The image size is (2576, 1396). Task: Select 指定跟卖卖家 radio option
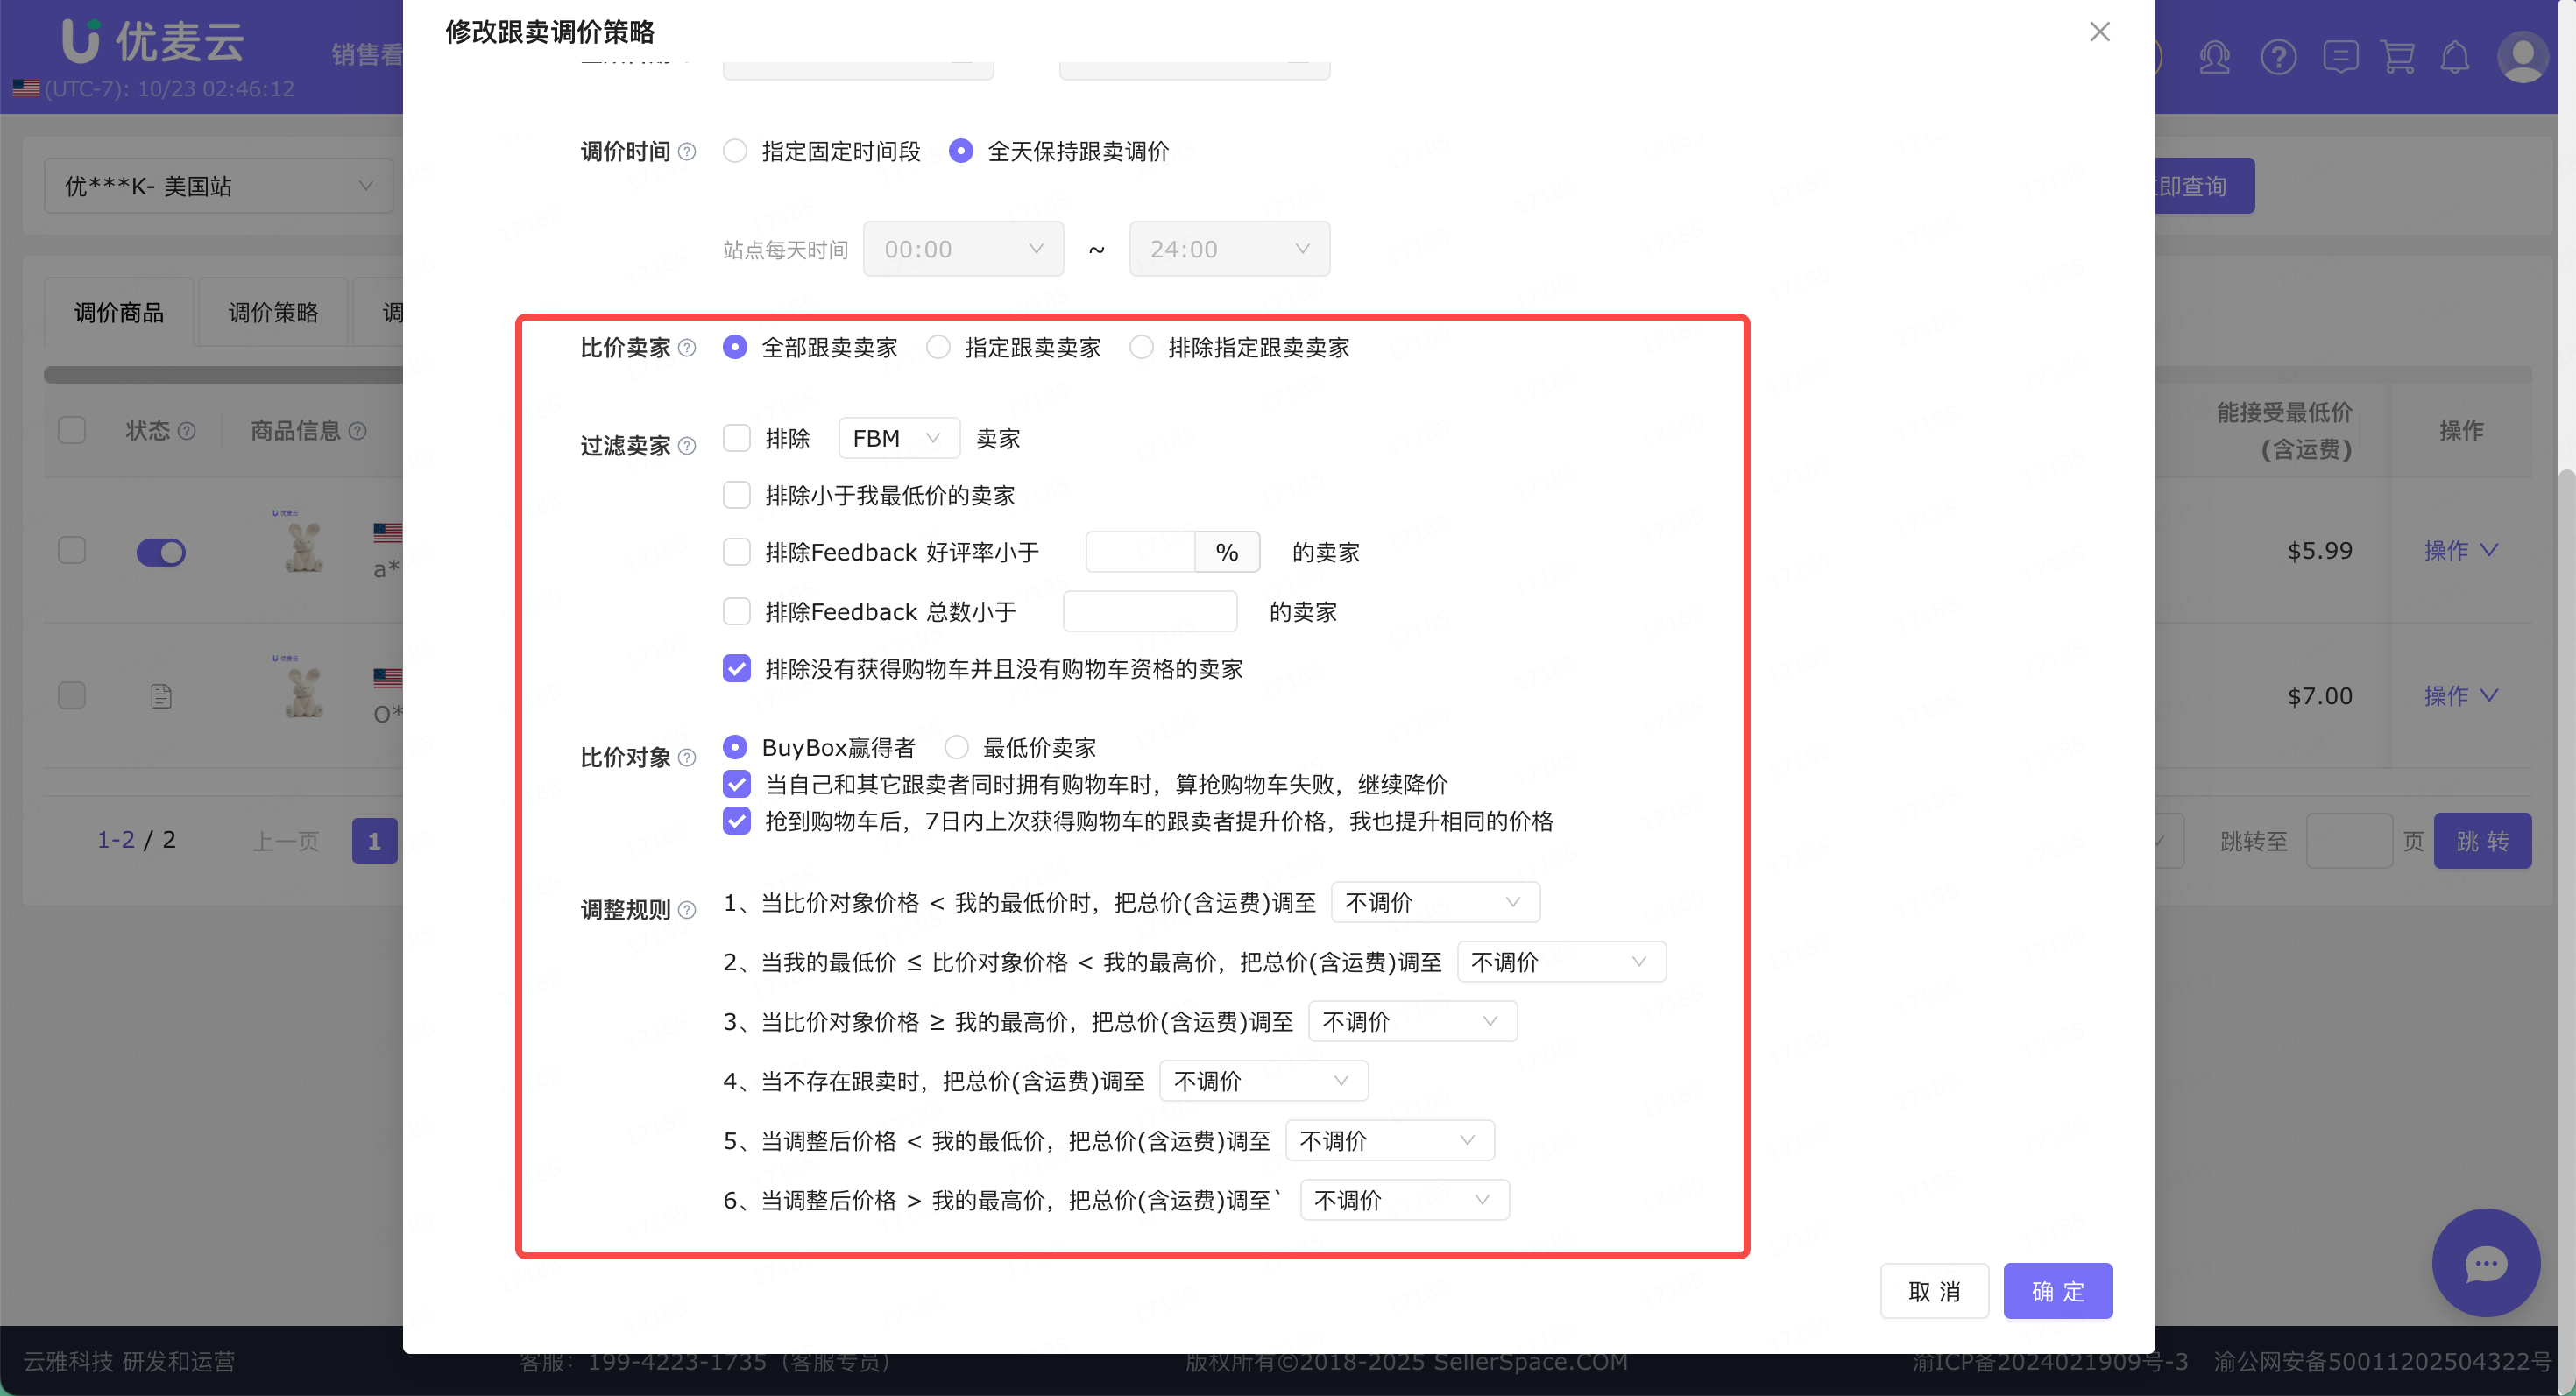pos(938,348)
